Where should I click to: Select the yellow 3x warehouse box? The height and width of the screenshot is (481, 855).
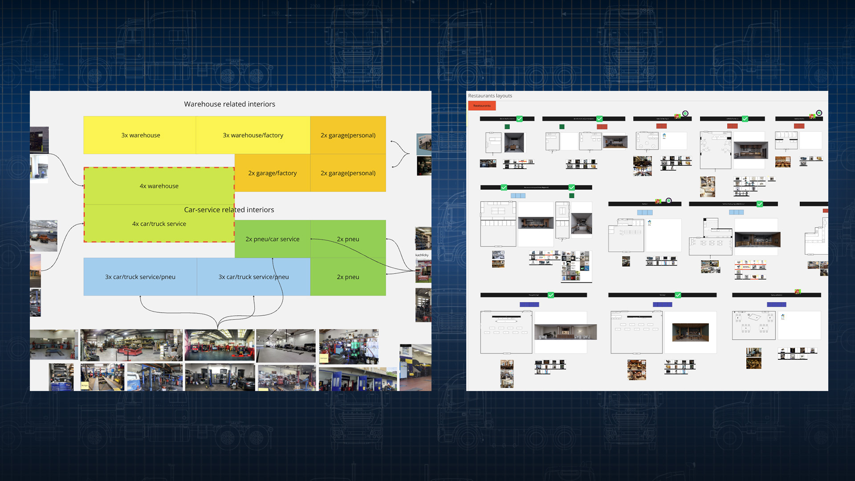(x=140, y=135)
